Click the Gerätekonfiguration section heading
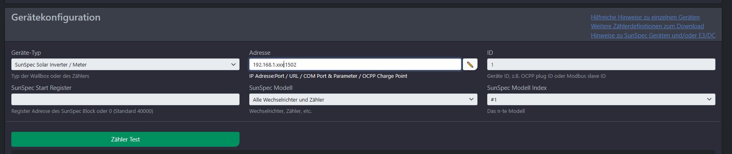The image size is (732, 154). point(56,17)
